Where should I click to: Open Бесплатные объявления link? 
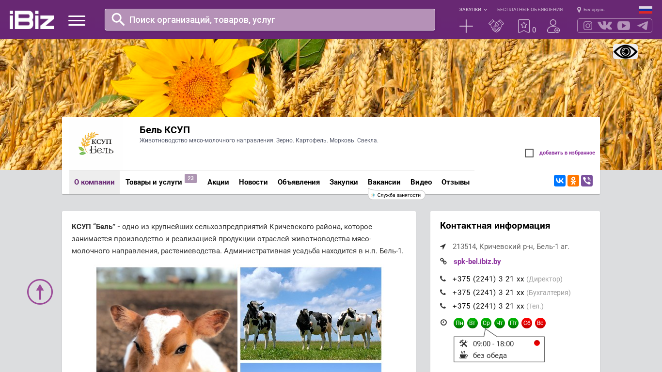tap(530, 10)
